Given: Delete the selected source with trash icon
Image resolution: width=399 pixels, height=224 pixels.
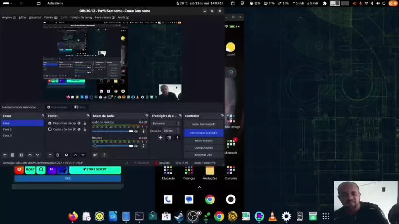Looking at the screenshot, I should click(57, 155).
